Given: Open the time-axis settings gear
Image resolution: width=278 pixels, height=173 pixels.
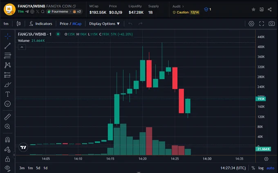Looking at the screenshot, I should click(x=266, y=159).
